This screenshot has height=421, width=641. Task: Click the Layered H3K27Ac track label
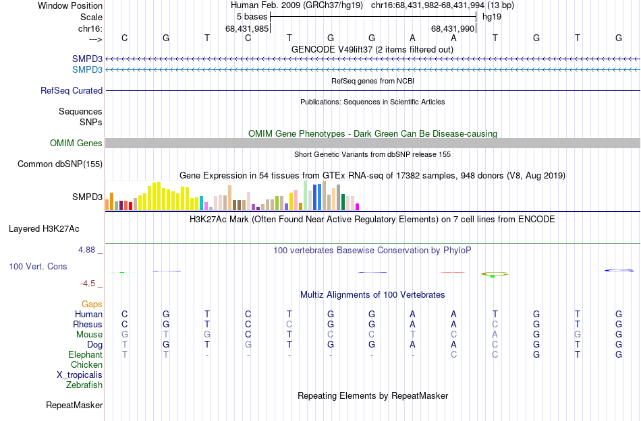coord(44,229)
